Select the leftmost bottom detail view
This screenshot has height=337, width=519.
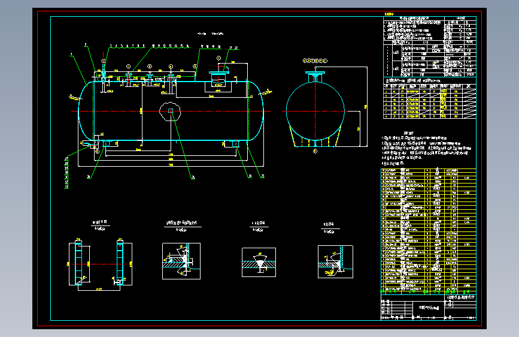[x=101, y=264]
